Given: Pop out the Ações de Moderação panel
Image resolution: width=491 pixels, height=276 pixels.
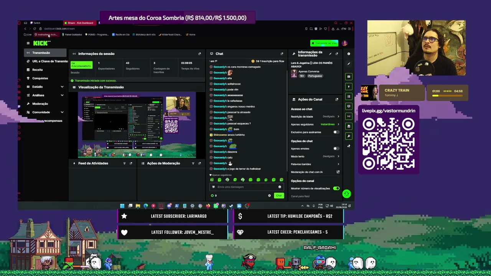Looking at the screenshot, I should 199,163.
